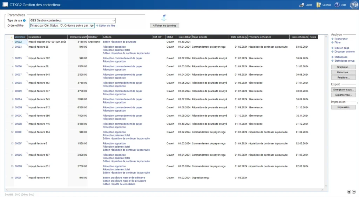Open the Mise en page link
This screenshot has width=359, height=197.
(x=342, y=48)
